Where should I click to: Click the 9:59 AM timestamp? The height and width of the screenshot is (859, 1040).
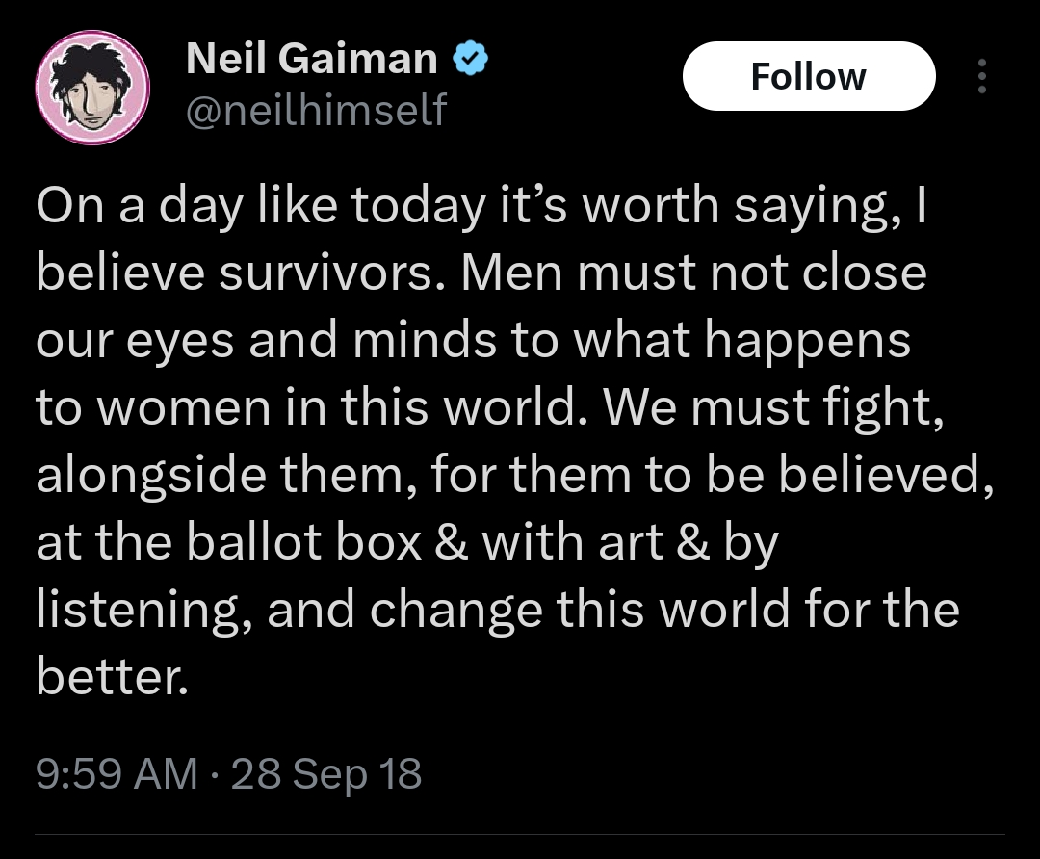coord(116,773)
